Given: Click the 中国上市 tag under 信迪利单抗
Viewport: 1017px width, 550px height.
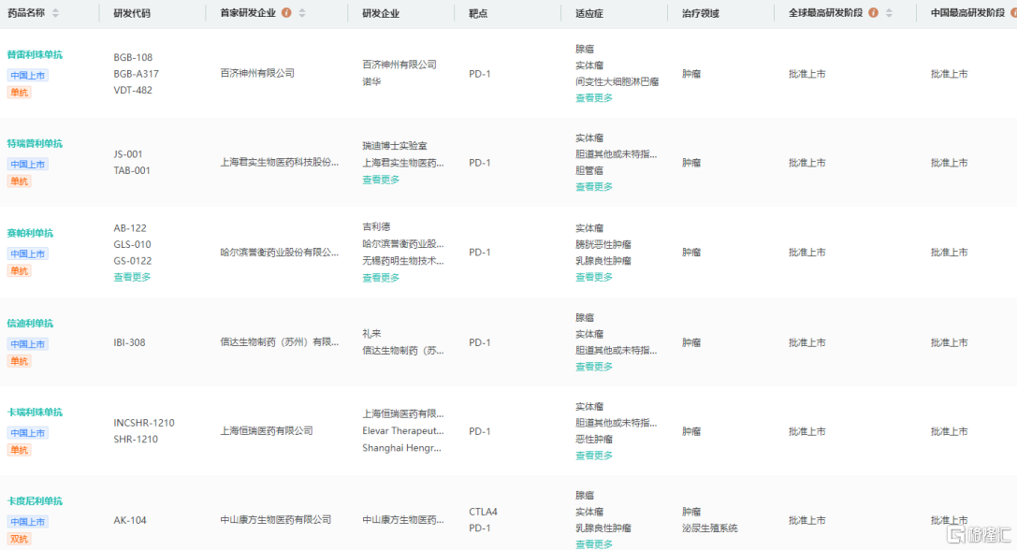Looking at the screenshot, I should pos(28,344).
